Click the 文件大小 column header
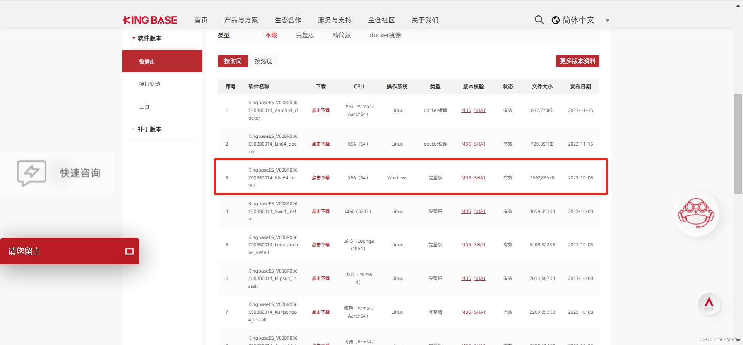 pyautogui.click(x=542, y=86)
